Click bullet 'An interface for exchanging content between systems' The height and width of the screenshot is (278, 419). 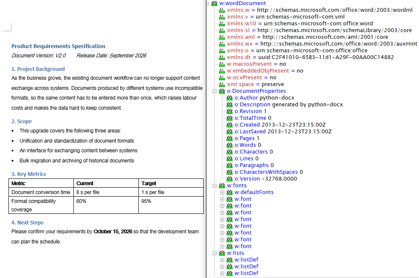pyautogui.click(x=78, y=151)
